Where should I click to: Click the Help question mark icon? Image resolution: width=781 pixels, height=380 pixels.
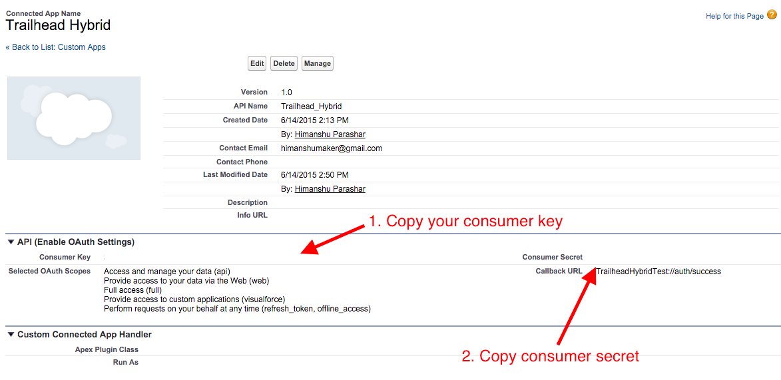(772, 15)
